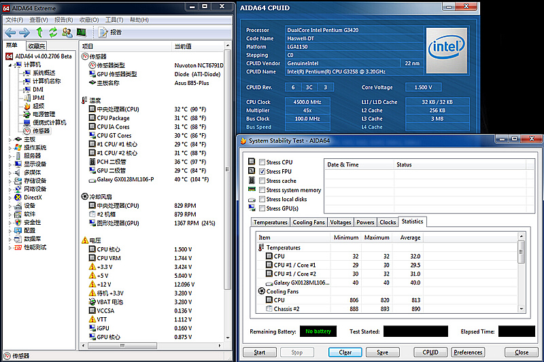Enable the Stress system memory checkbox

pyautogui.click(x=262, y=190)
